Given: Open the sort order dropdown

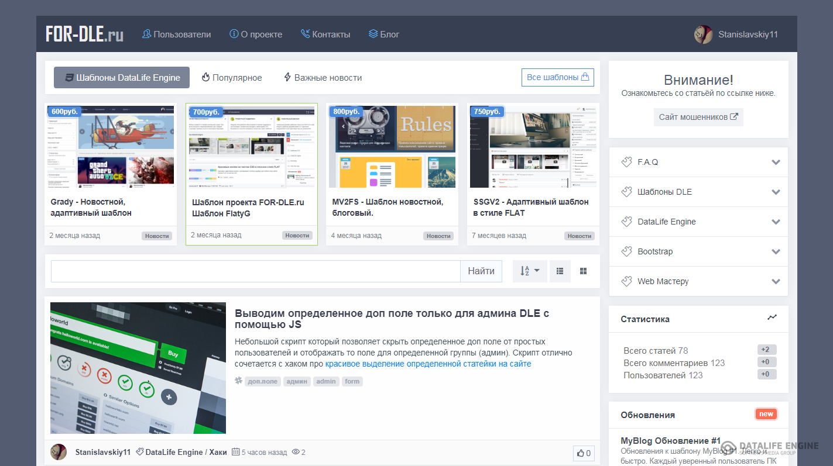Looking at the screenshot, I should (x=530, y=271).
